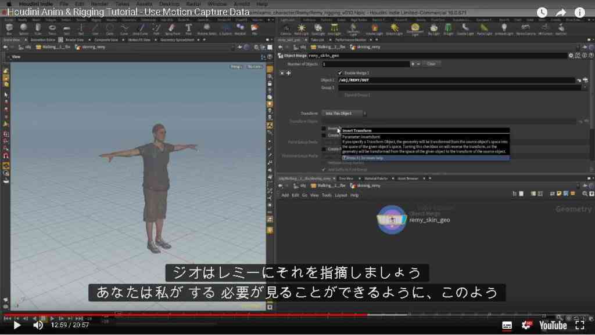Click Clear button beside Number of Objects
595x335 pixels.
pyautogui.click(x=431, y=64)
